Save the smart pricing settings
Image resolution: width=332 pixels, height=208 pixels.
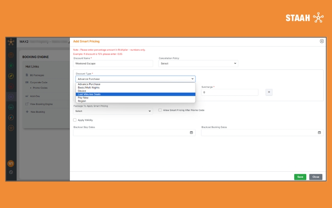300,177
